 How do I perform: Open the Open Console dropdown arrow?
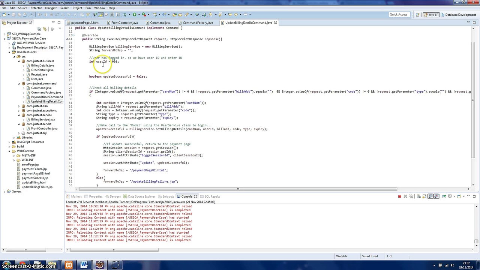point(464,196)
